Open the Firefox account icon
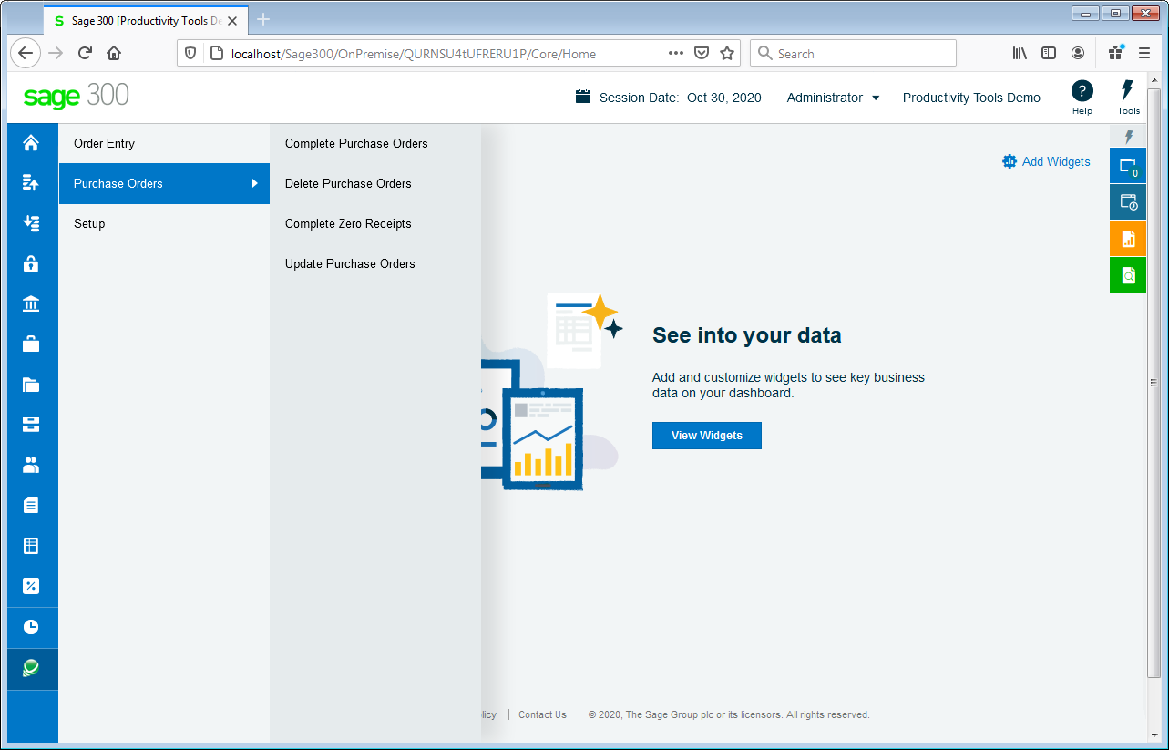The width and height of the screenshot is (1169, 750). 1078,54
